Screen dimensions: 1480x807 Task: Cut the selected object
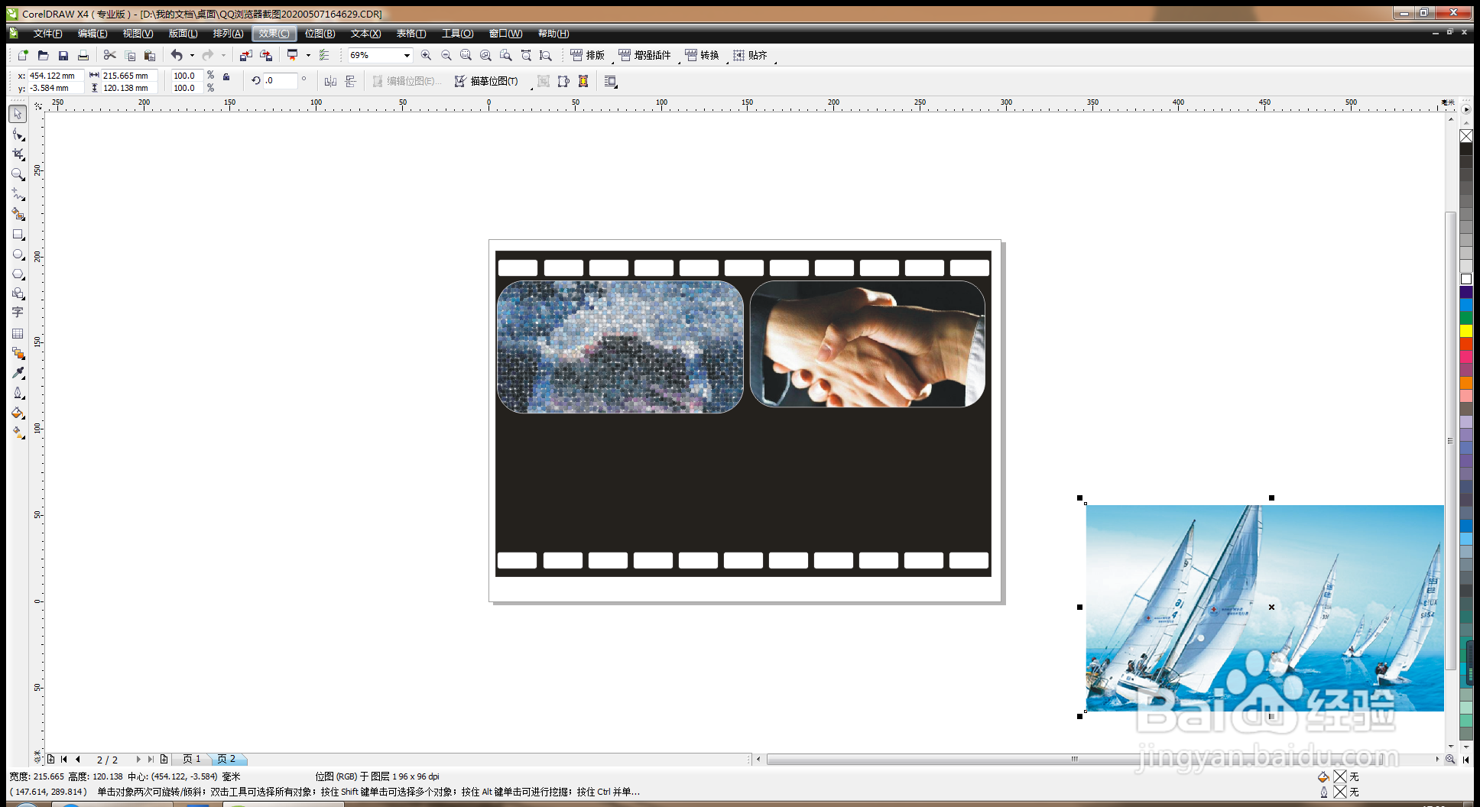(109, 55)
